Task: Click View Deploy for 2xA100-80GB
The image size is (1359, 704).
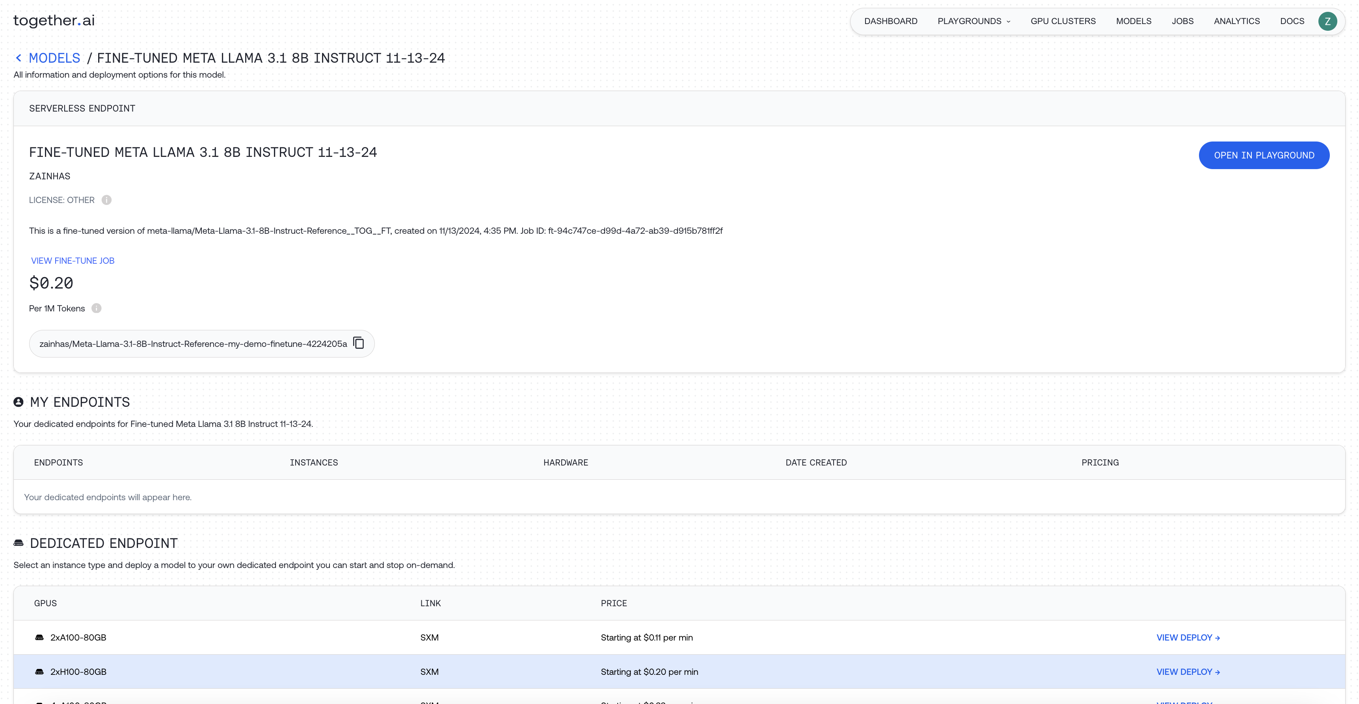Action: (1188, 637)
